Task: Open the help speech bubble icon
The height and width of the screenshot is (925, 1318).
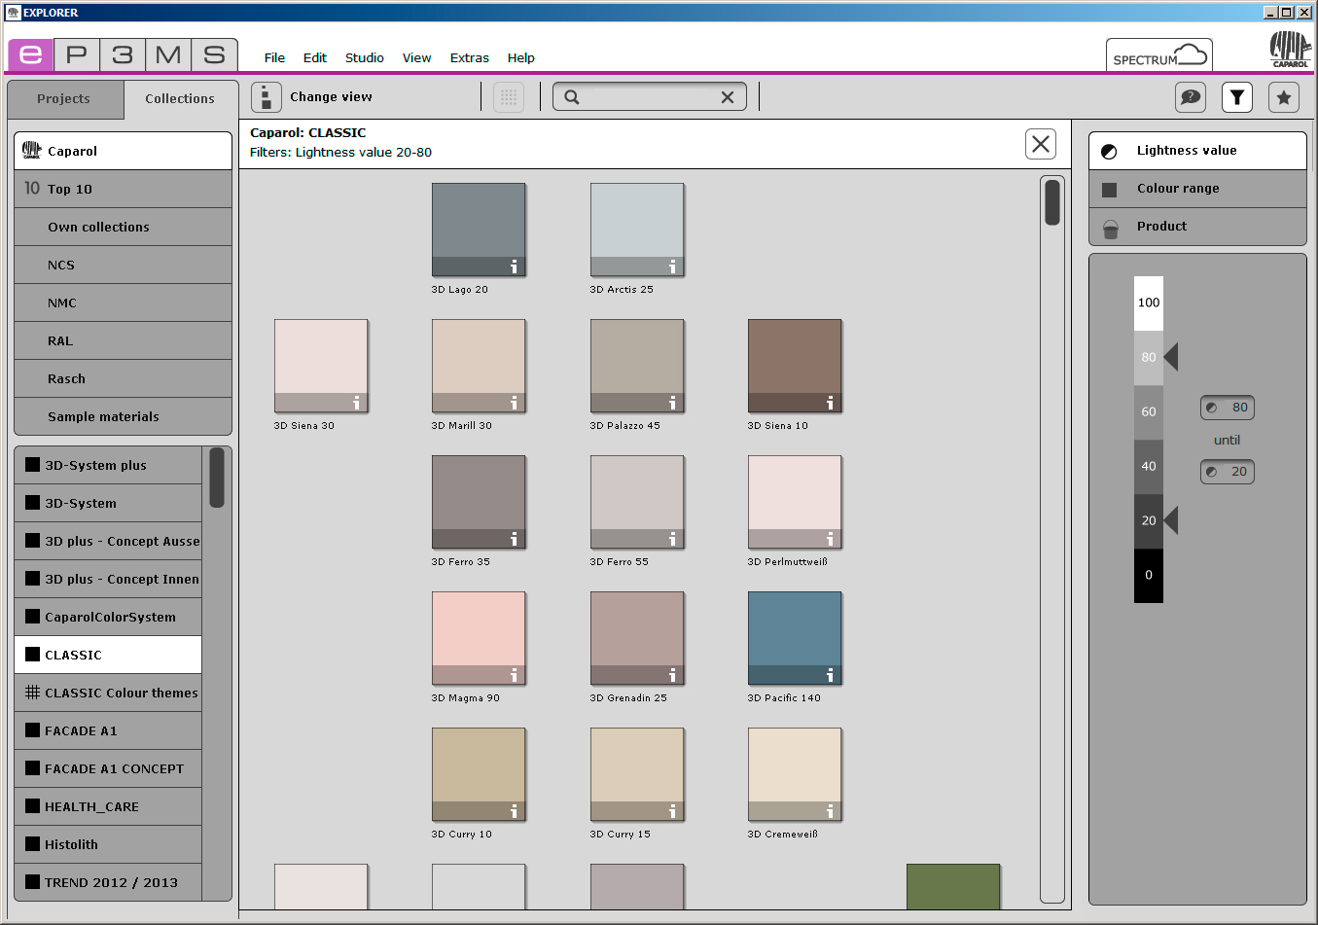Action: point(1191,97)
